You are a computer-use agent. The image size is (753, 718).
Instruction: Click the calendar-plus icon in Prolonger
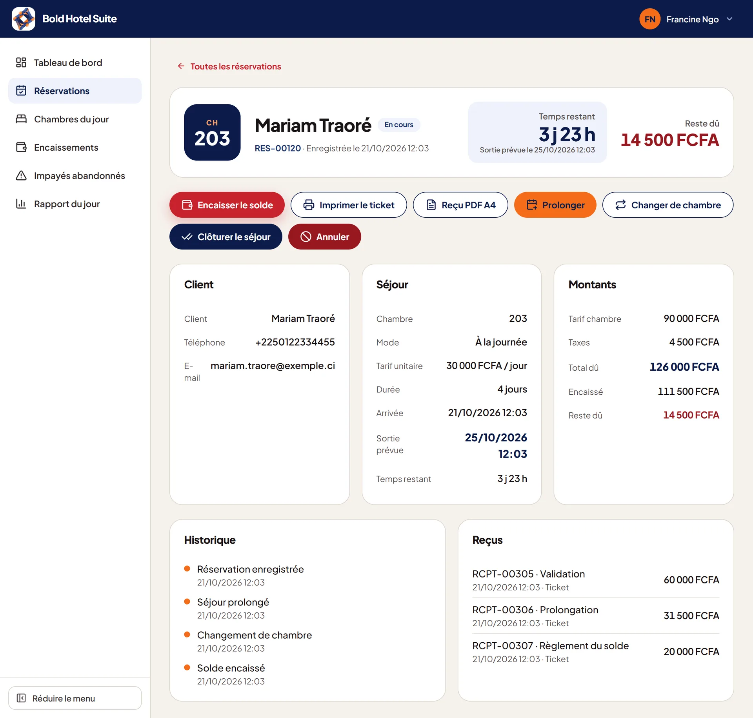(x=532, y=205)
